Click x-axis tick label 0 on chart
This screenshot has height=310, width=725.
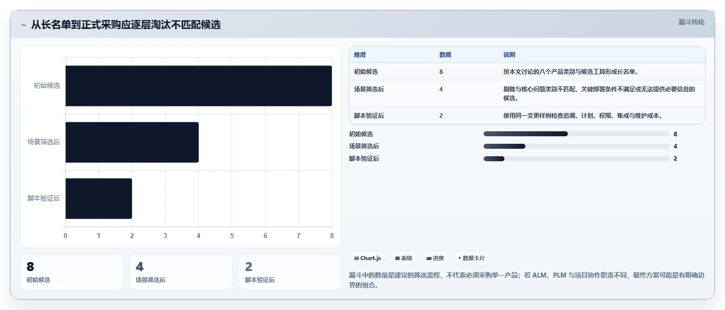click(x=65, y=236)
